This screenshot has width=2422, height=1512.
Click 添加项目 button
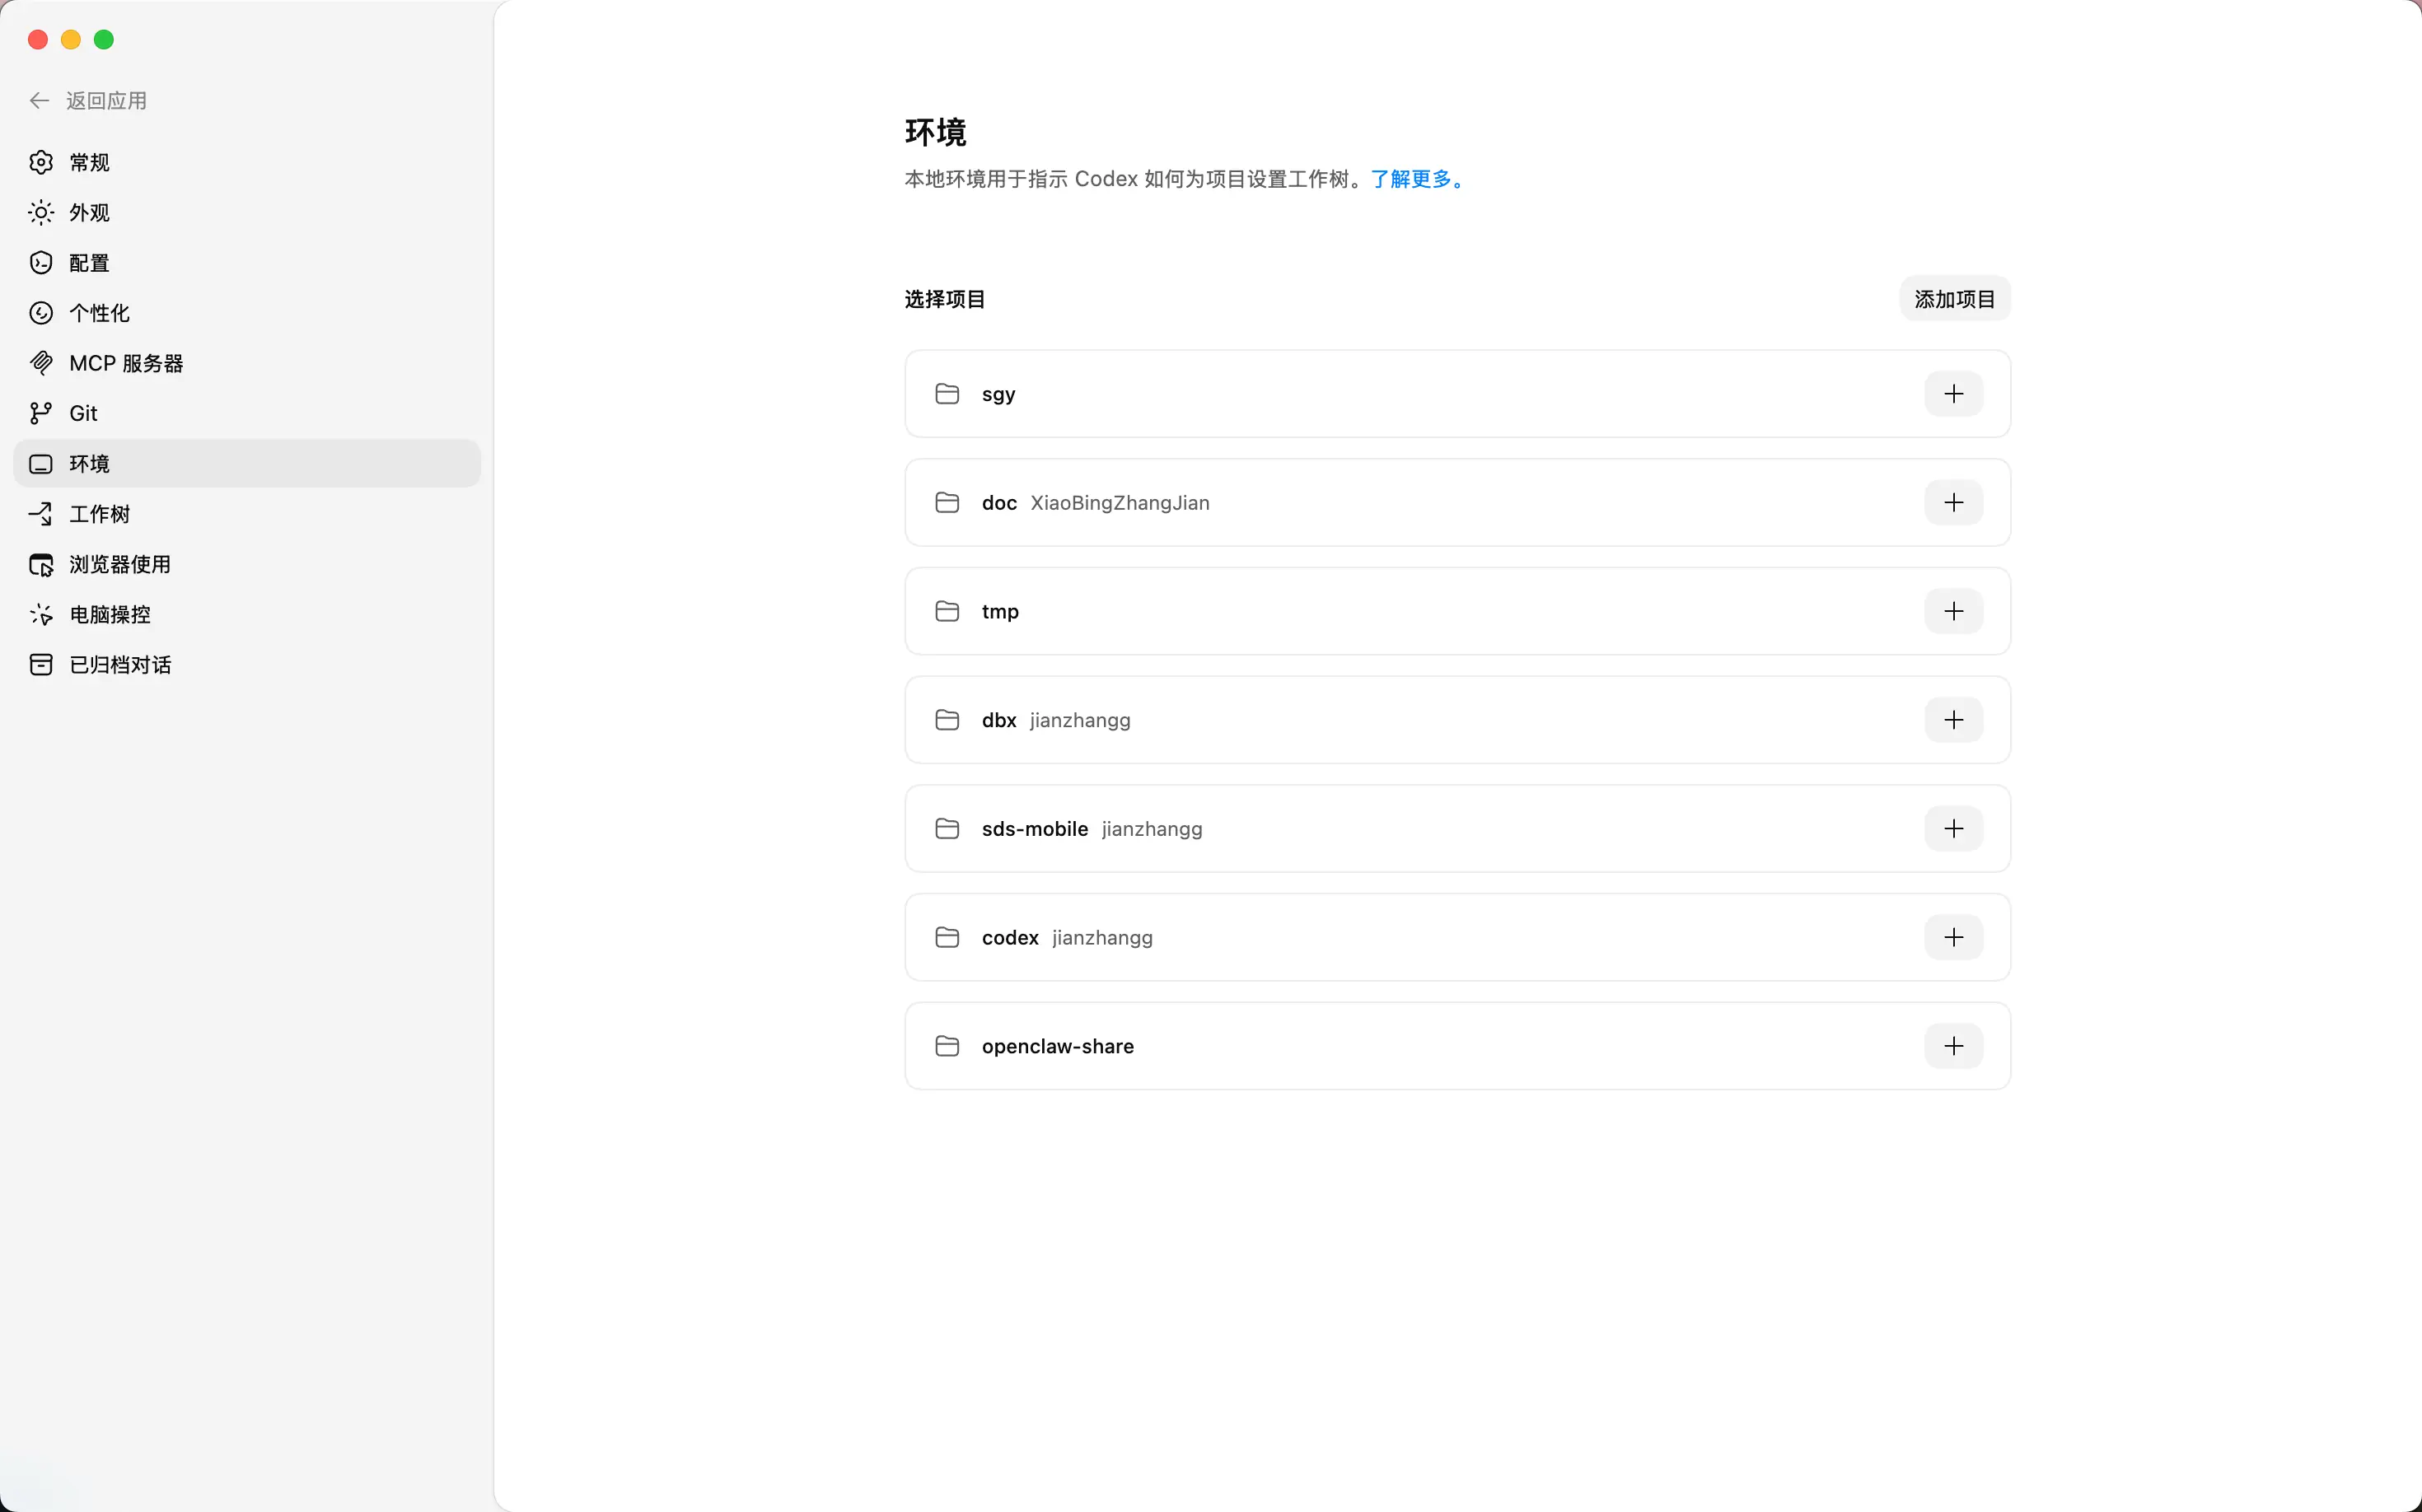pos(1954,299)
